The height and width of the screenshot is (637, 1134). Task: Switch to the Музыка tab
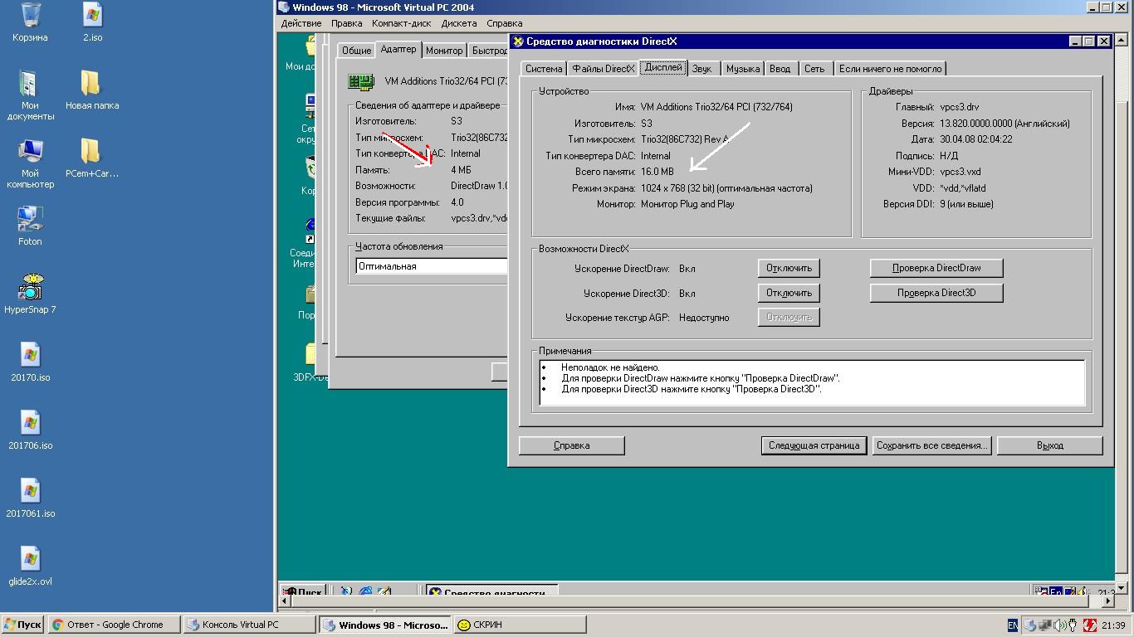[x=743, y=69]
